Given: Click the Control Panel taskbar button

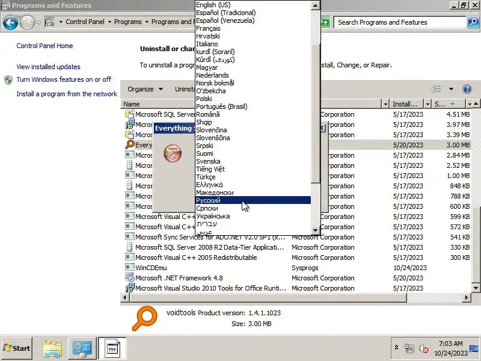Looking at the screenshot, I should (82, 349).
